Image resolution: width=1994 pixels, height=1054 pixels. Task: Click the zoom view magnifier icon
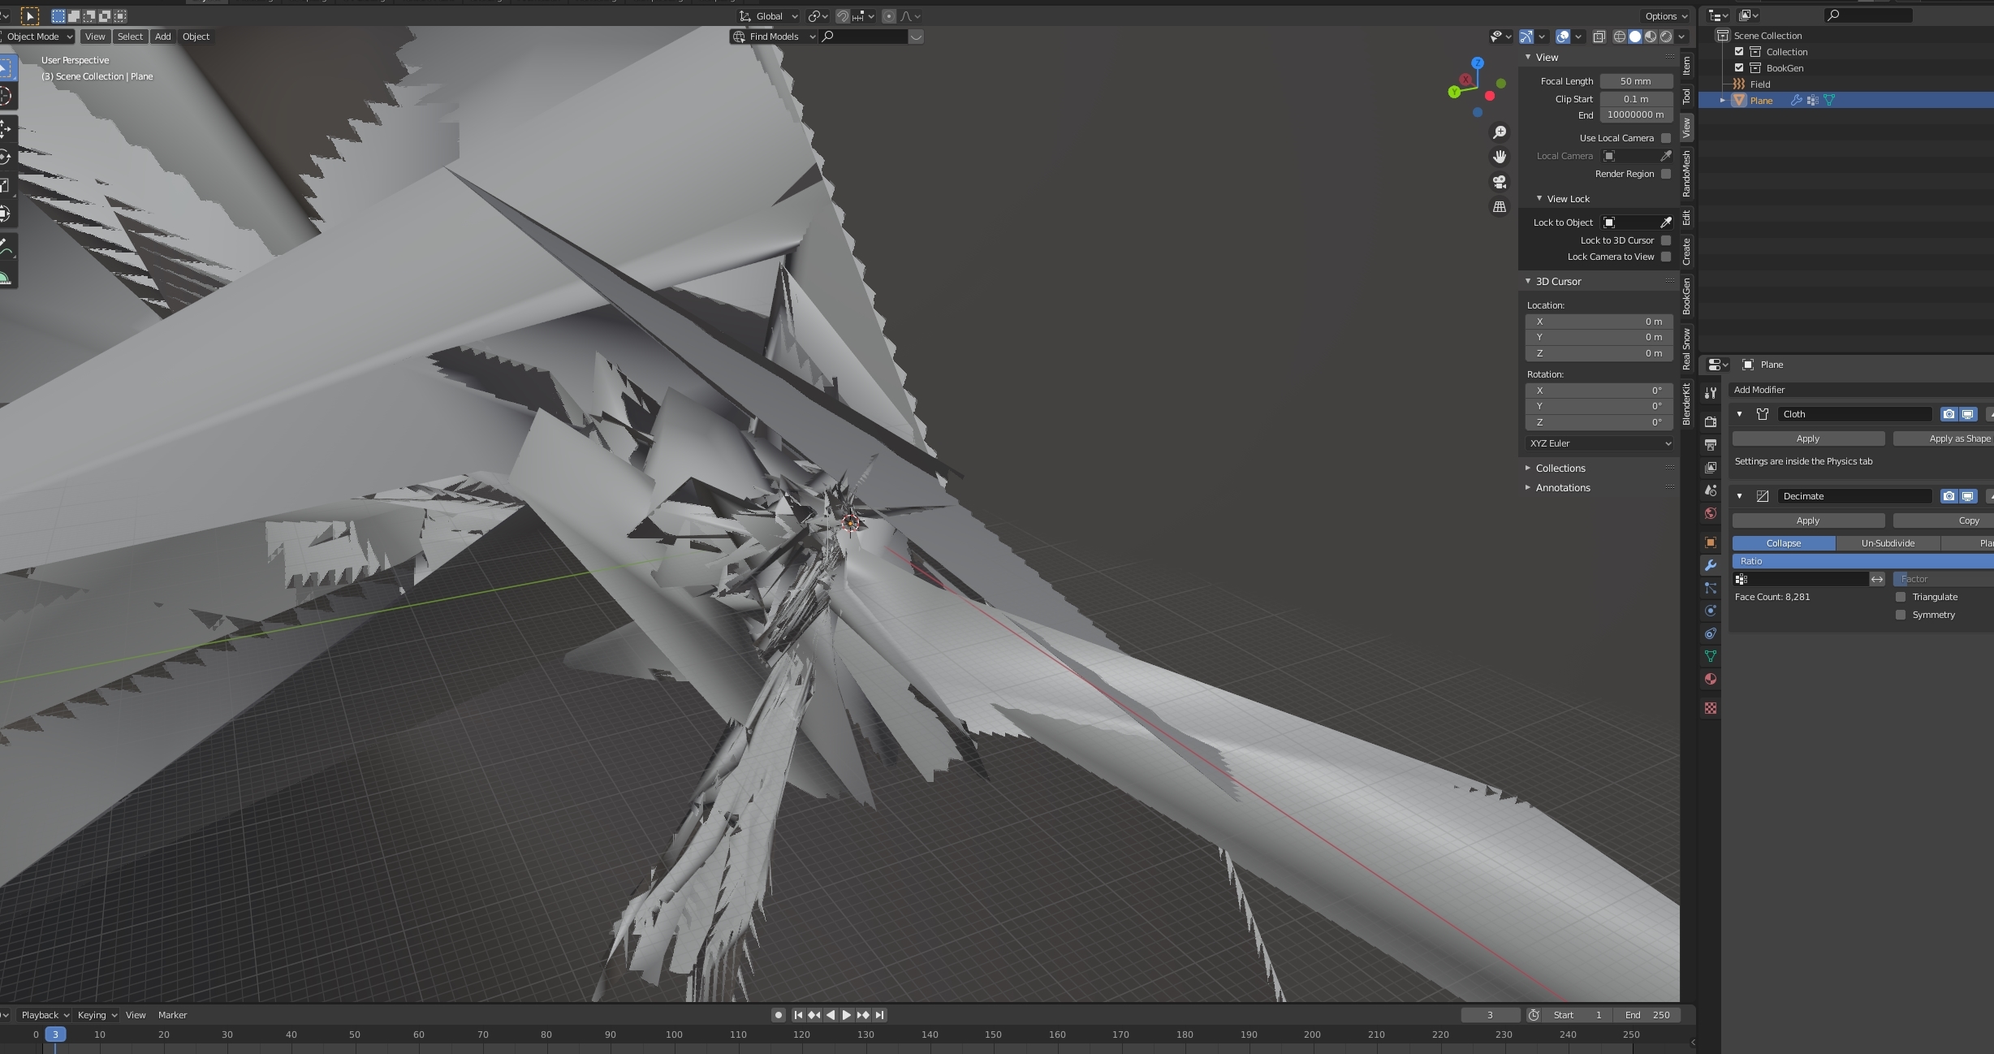1500,132
